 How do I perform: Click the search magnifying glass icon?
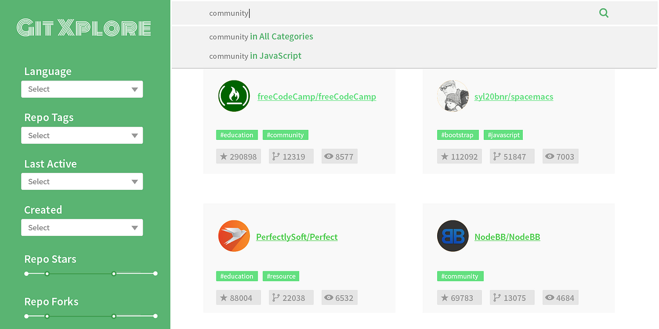coord(604,13)
